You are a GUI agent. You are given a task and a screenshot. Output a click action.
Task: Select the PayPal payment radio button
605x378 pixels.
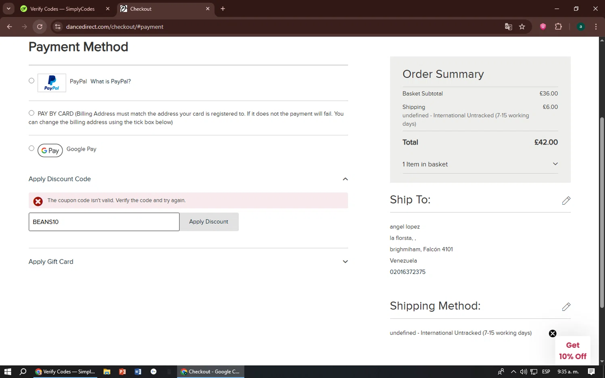click(x=31, y=81)
